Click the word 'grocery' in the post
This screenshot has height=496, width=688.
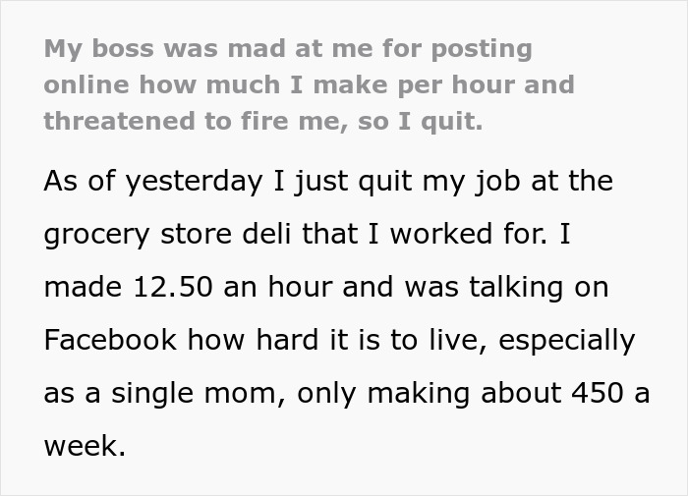point(98,235)
